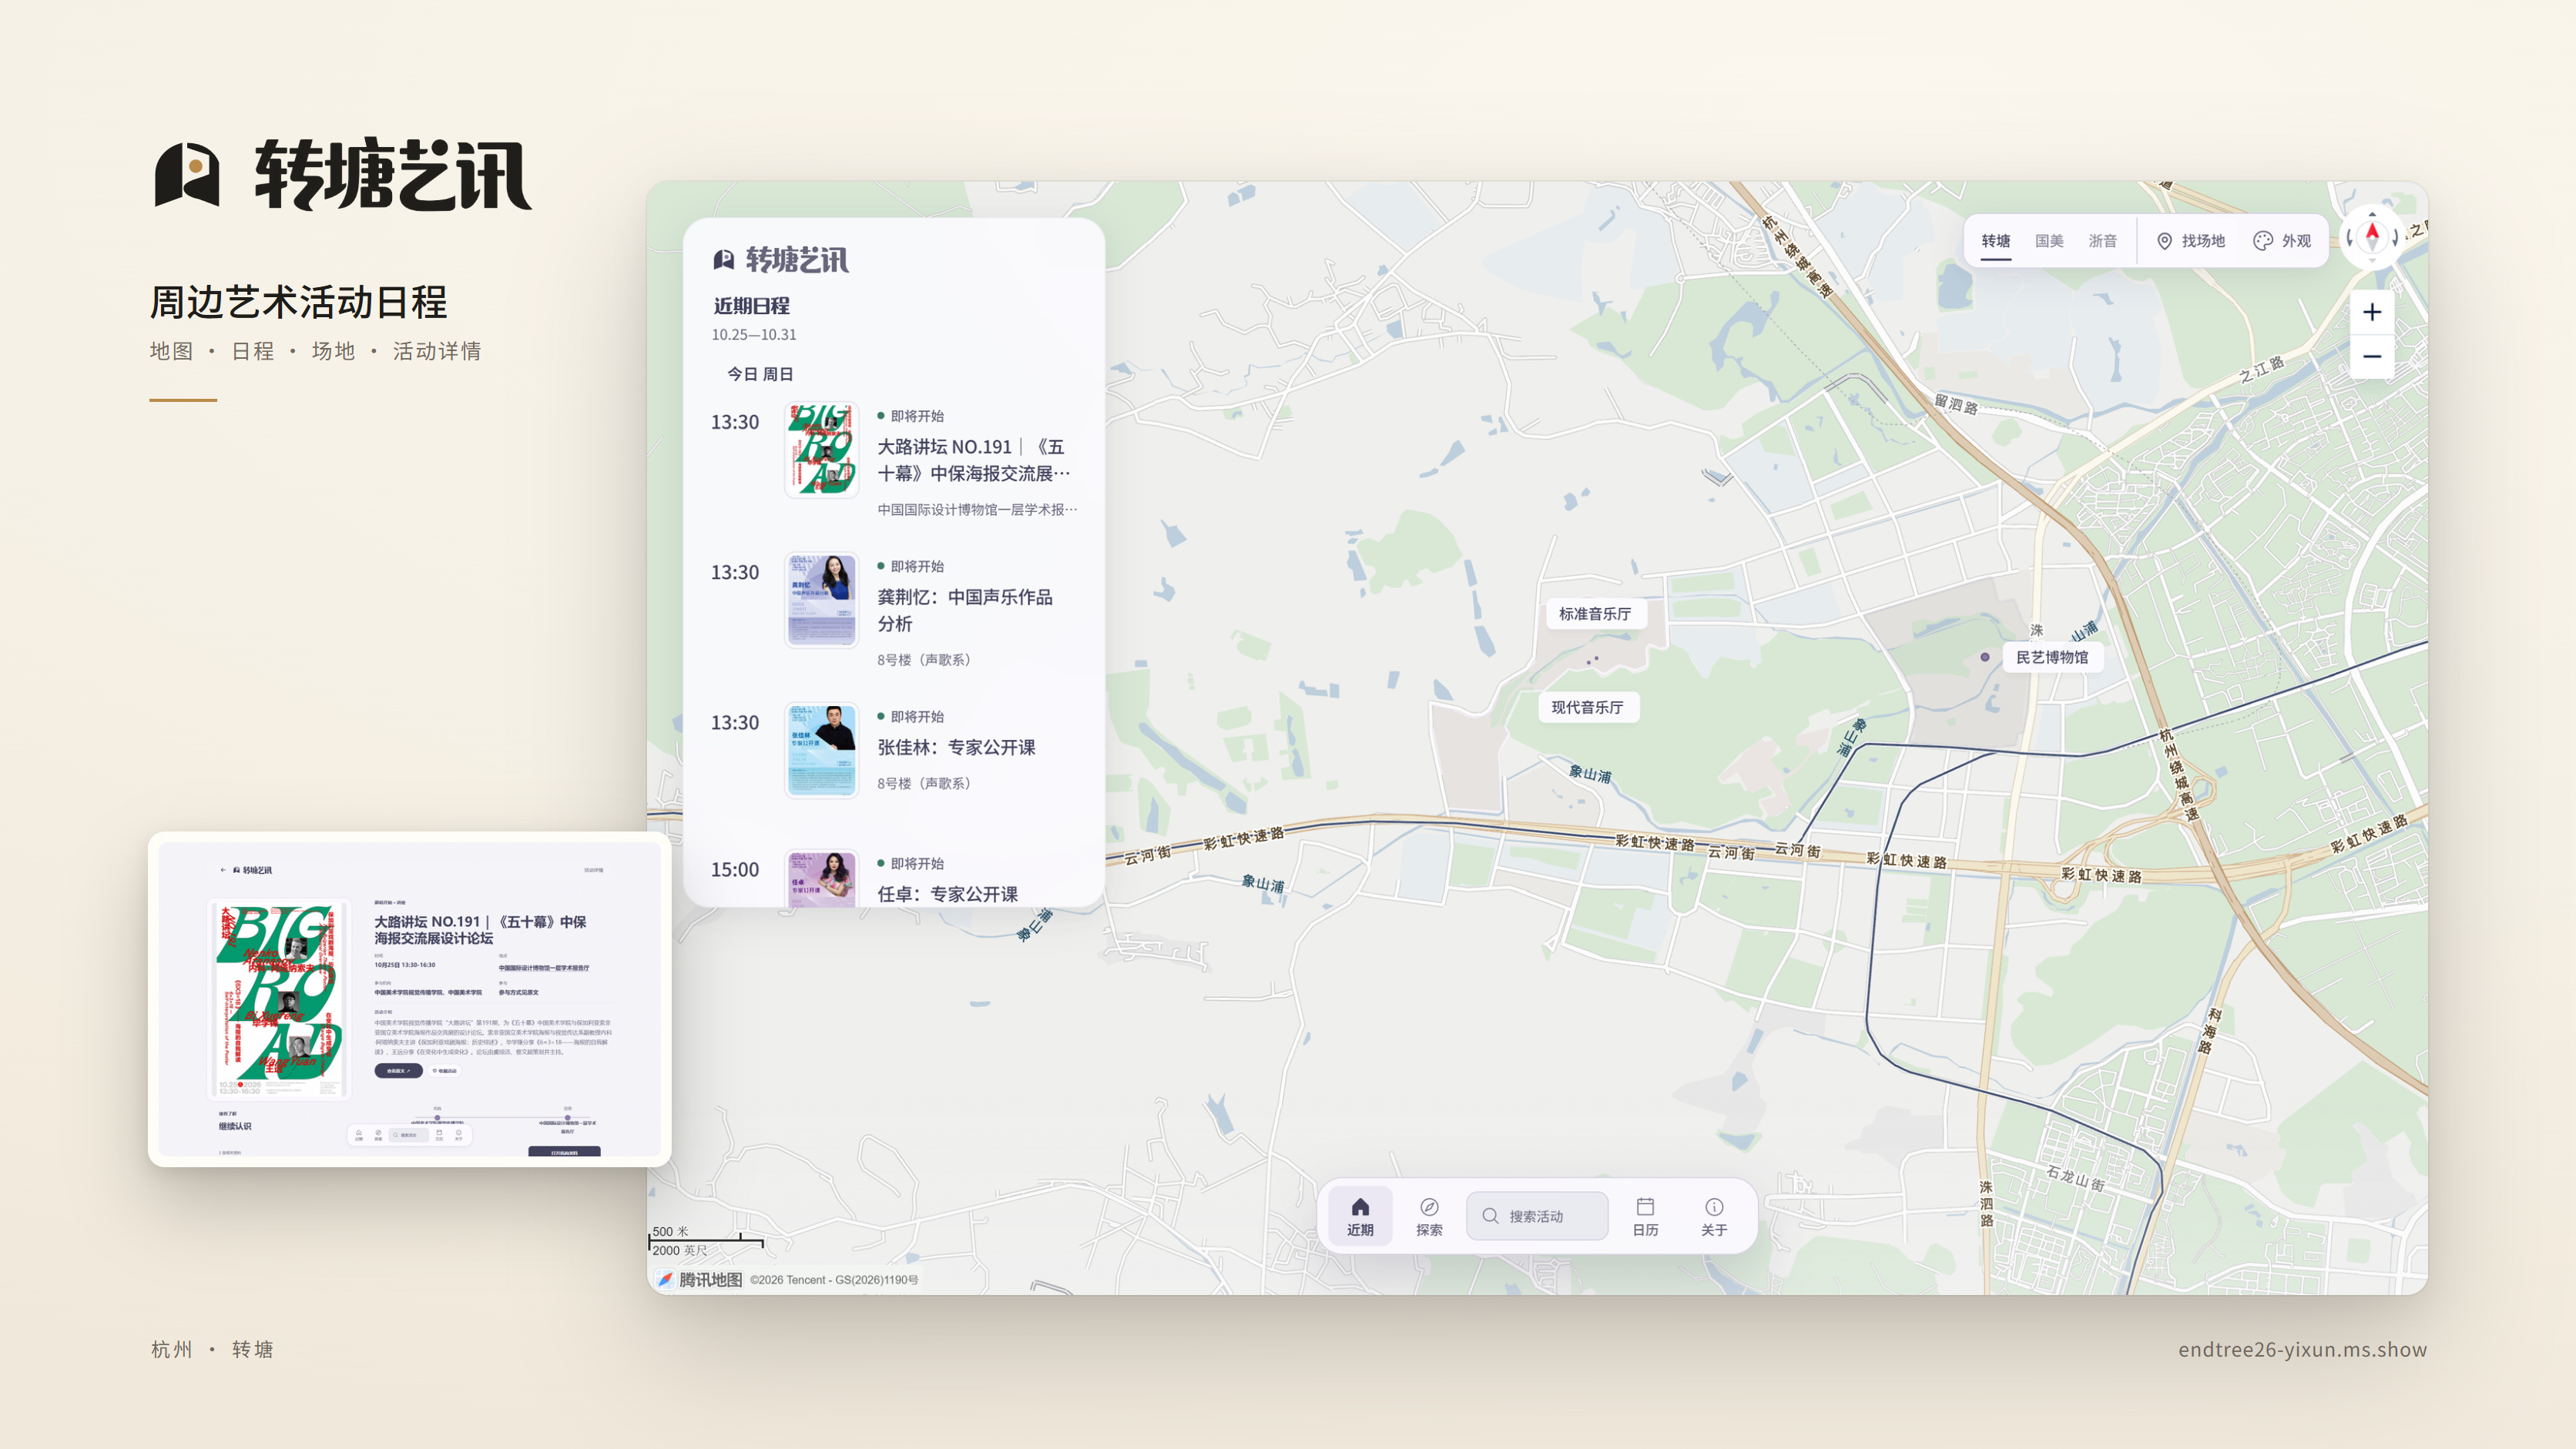Open the 外观 appearance option

pyautogui.click(x=2282, y=241)
